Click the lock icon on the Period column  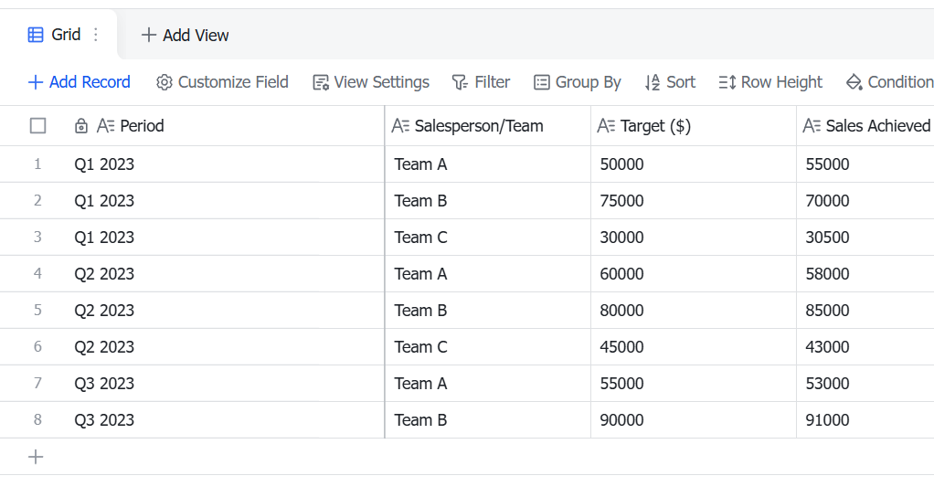[81, 125]
